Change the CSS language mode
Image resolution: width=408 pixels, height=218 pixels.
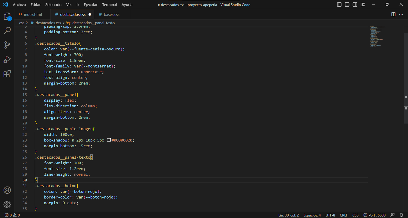point(355,215)
